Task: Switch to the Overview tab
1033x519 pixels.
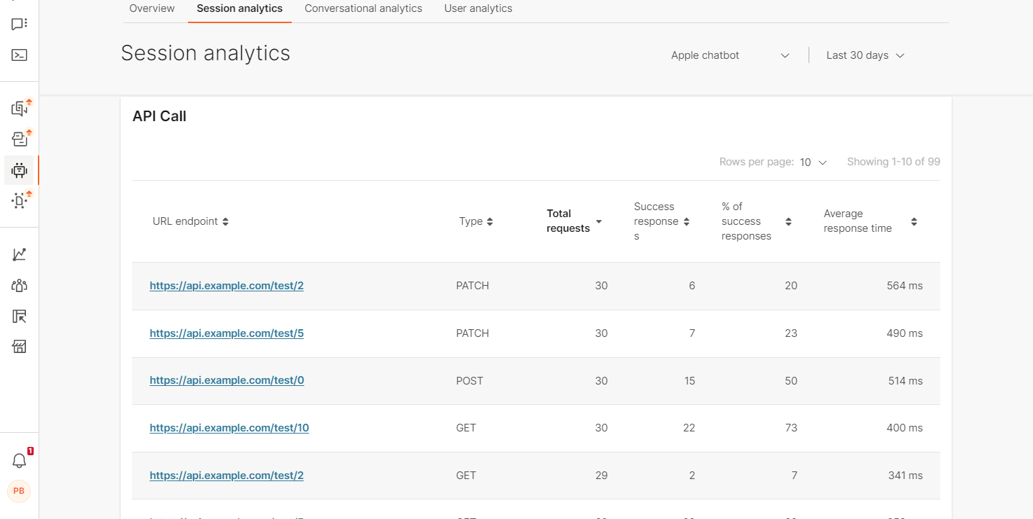Action: click(152, 8)
